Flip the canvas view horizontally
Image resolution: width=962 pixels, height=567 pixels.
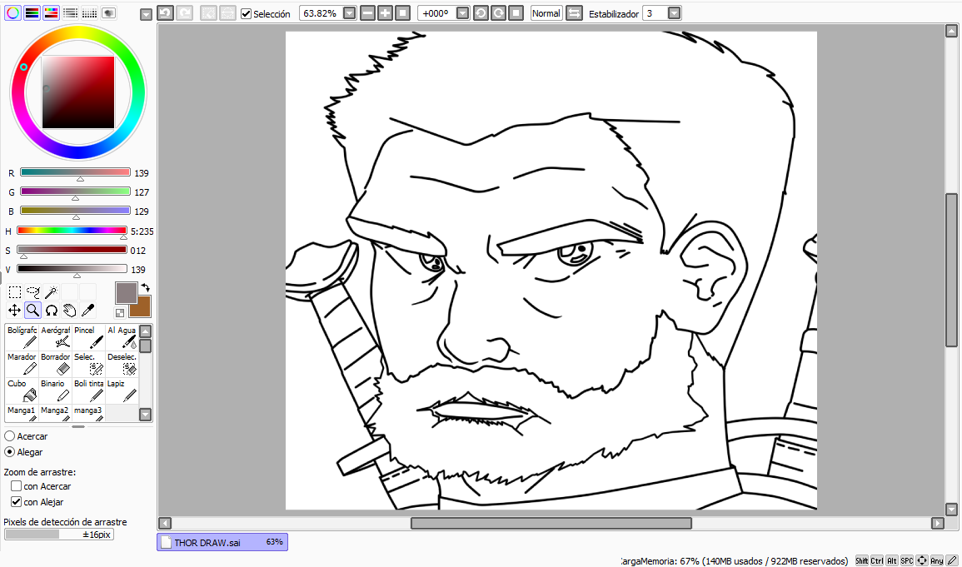point(574,12)
